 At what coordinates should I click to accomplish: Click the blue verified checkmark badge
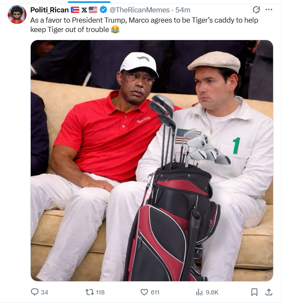(103, 10)
